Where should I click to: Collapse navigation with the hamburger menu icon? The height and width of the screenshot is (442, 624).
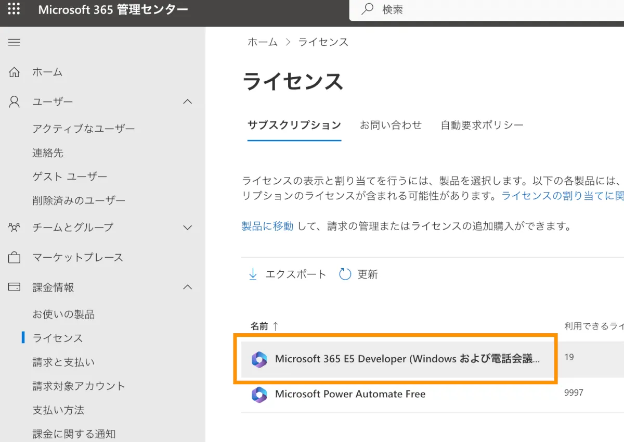click(x=14, y=42)
